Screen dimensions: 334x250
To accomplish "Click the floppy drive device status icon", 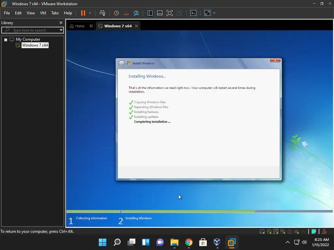I will (276, 231).
